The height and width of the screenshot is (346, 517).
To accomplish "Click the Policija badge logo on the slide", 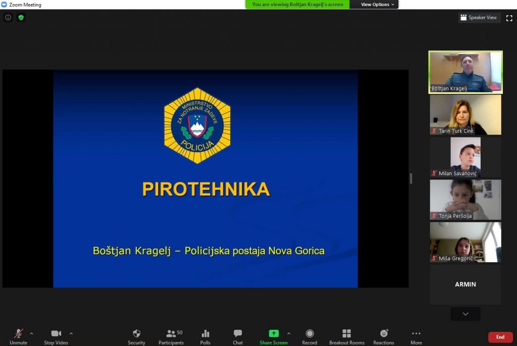I will (x=197, y=126).
